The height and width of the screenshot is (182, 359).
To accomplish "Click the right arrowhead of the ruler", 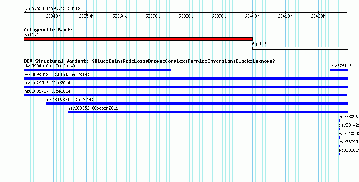I will [x=346, y=13].
